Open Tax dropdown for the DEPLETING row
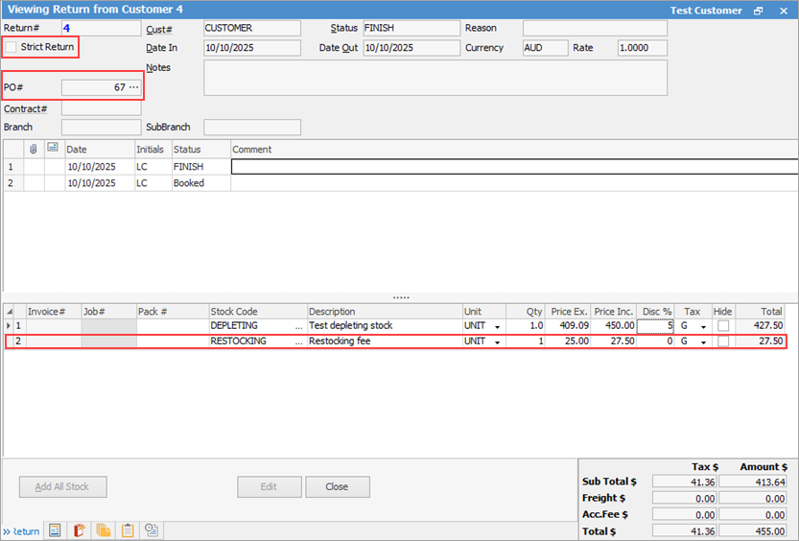 [x=703, y=327]
